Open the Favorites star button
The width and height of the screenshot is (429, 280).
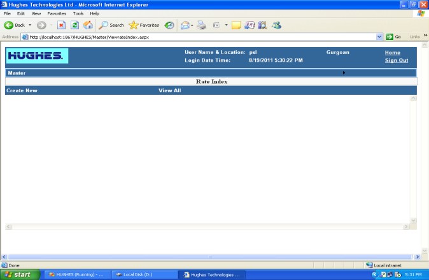(x=144, y=25)
